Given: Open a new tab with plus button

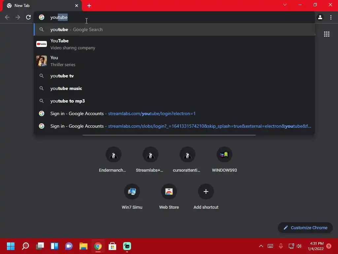Looking at the screenshot, I should pyautogui.click(x=89, y=6).
